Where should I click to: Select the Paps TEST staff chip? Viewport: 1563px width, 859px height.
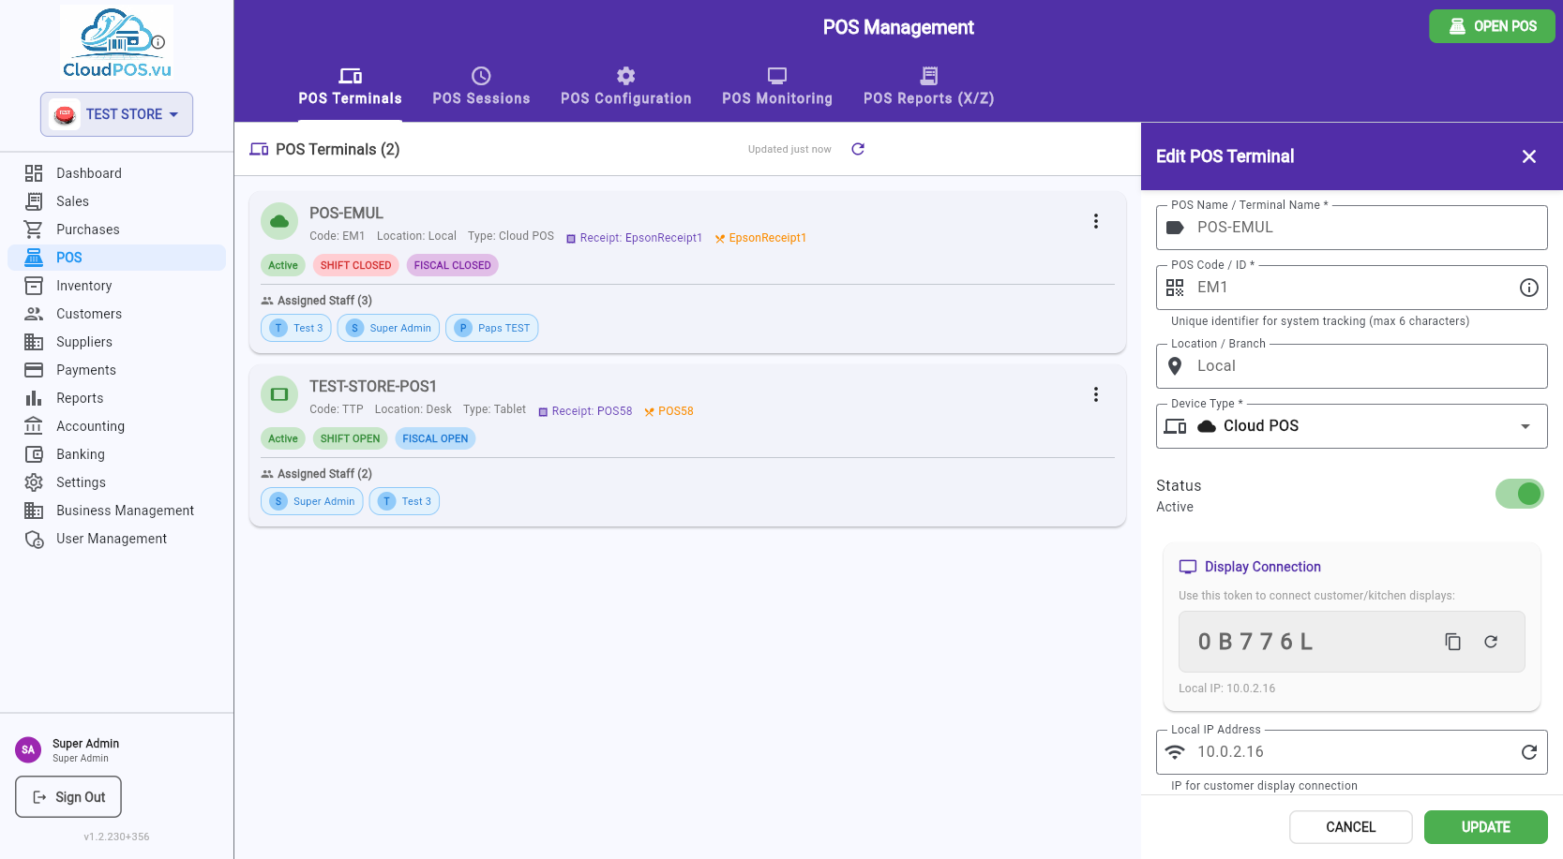491,328
